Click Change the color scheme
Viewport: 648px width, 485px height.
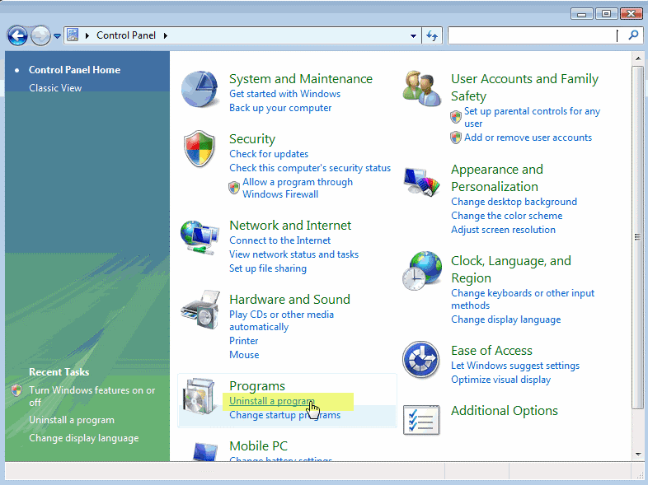tap(507, 216)
